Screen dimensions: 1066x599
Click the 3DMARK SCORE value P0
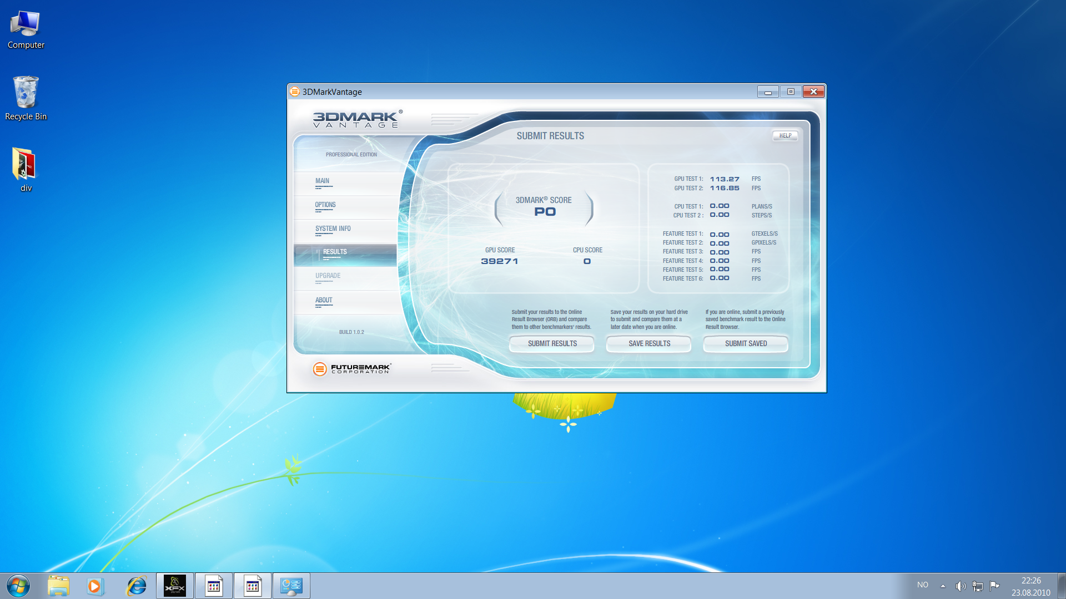[x=545, y=212]
